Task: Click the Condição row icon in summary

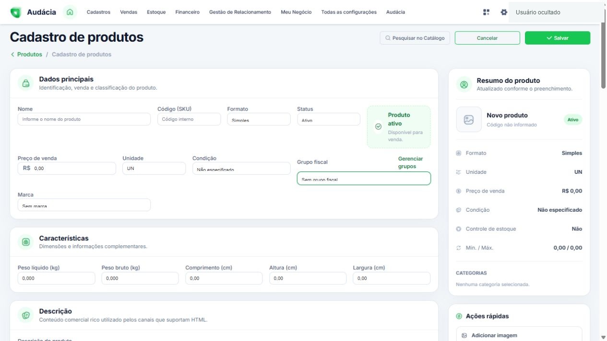Action: point(459,210)
